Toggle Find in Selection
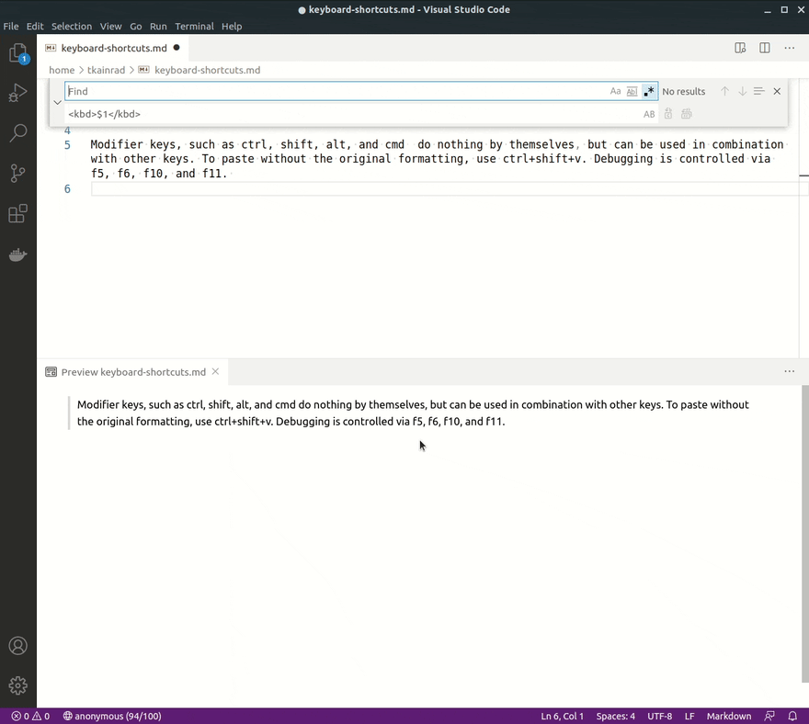Image resolution: width=809 pixels, height=724 pixels. coord(758,91)
